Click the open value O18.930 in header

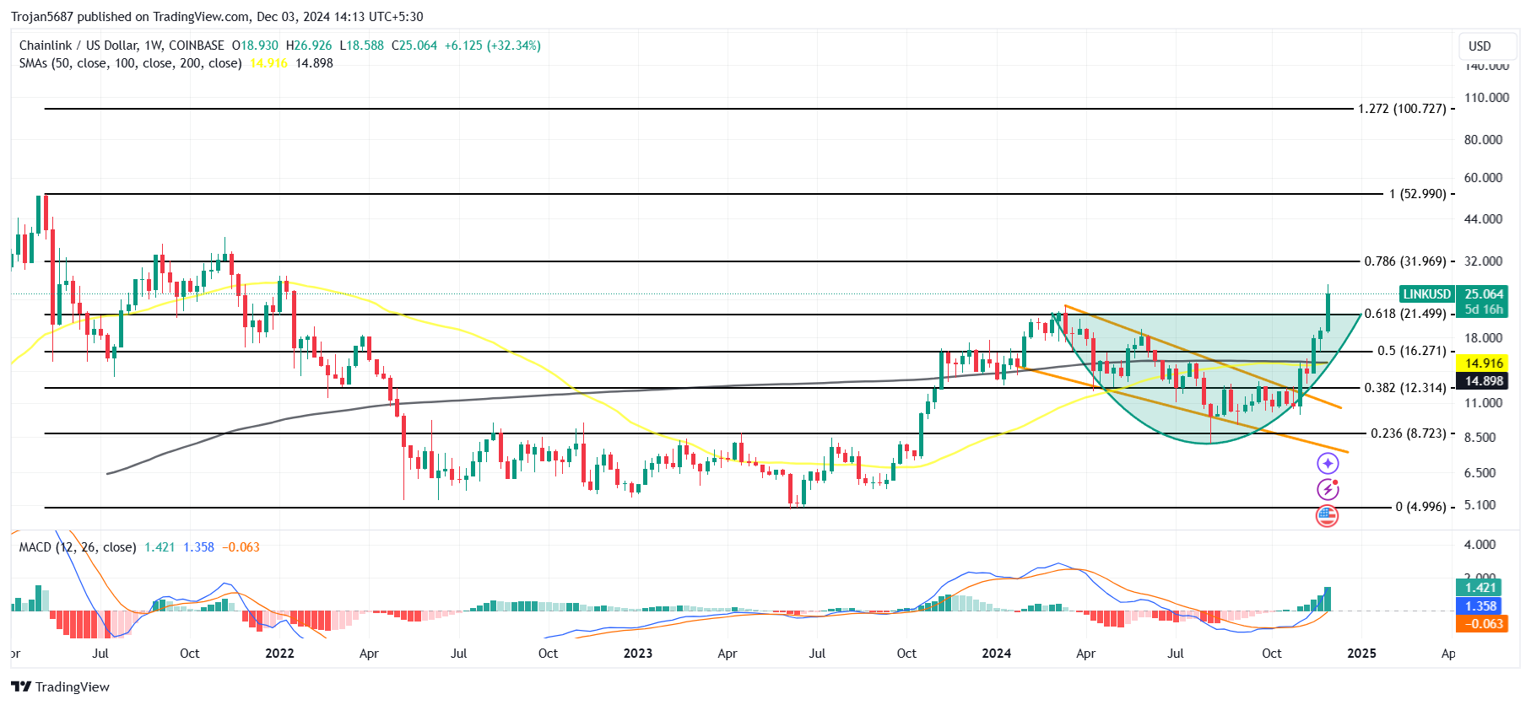coord(255,46)
